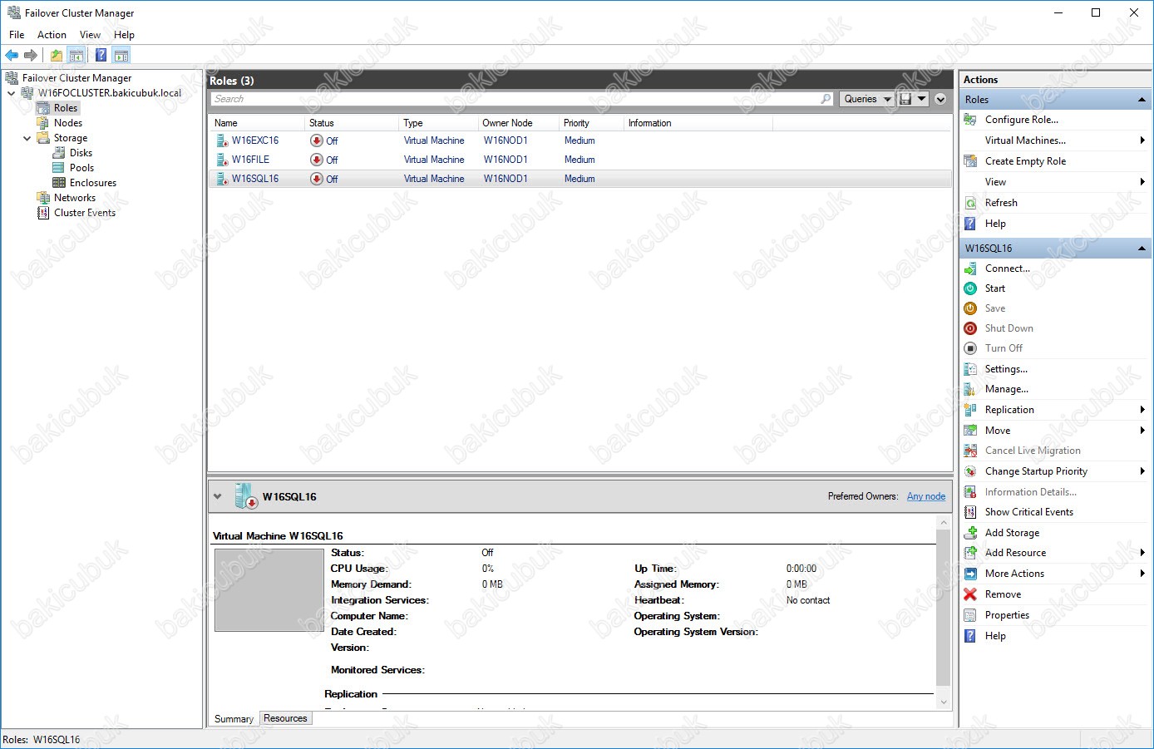Open the dropdown arrow beside save query icon

922,99
